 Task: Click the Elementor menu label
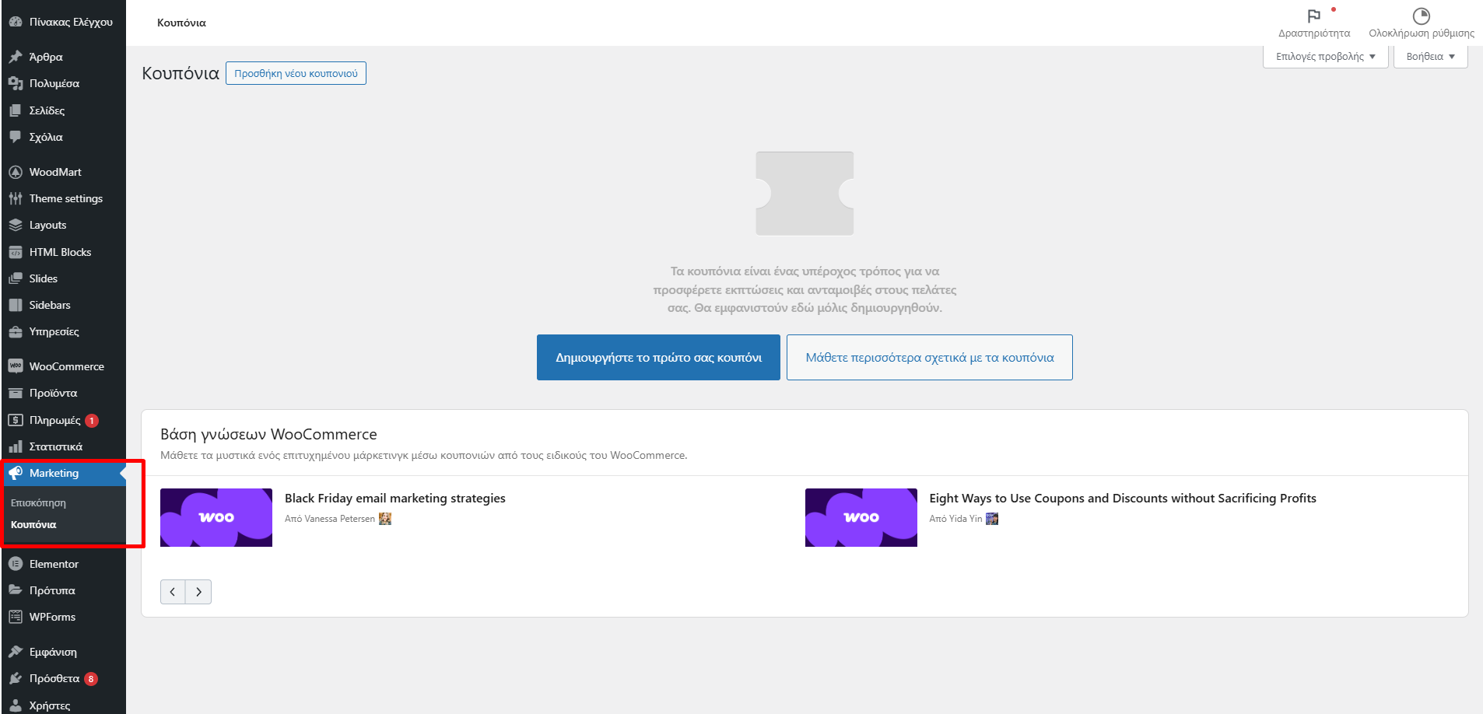click(54, 564)
